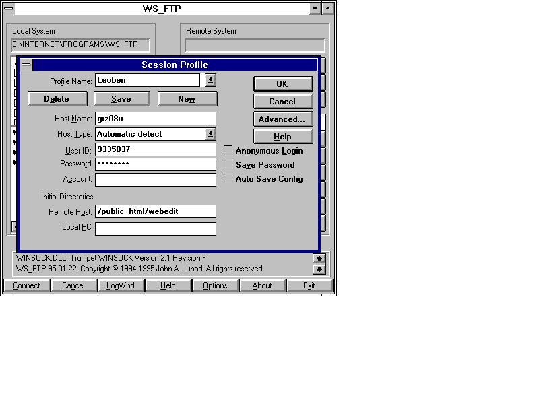
Task: Click Help in the WS_FTP bottom bar
Action: pyautogui.click(x=168, y=285)
